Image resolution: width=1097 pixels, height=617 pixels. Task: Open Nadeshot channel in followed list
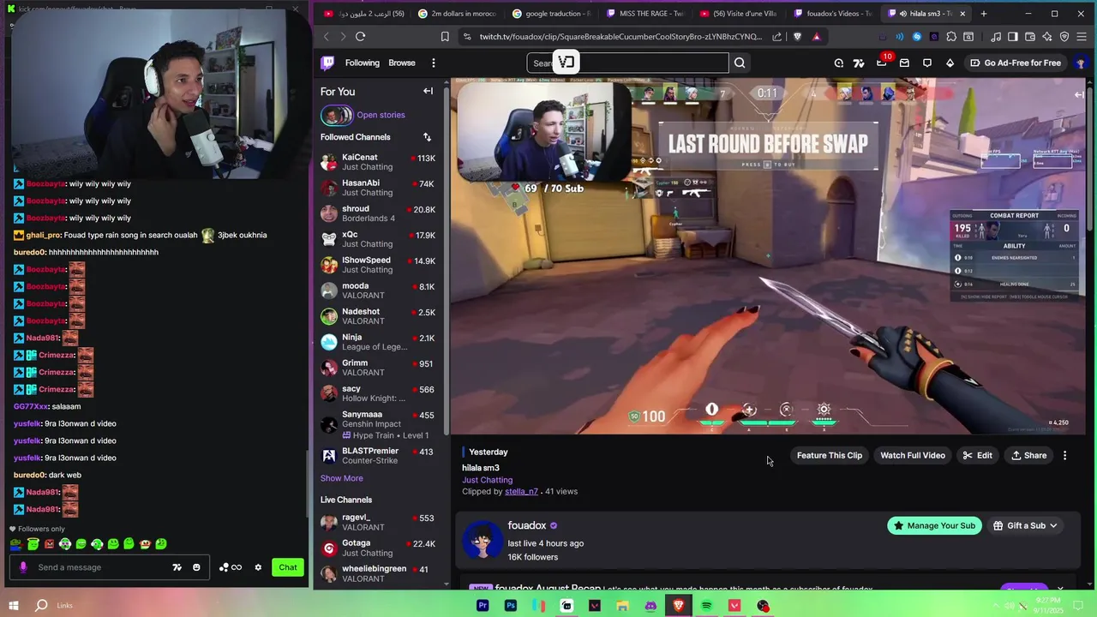point(378,316)
